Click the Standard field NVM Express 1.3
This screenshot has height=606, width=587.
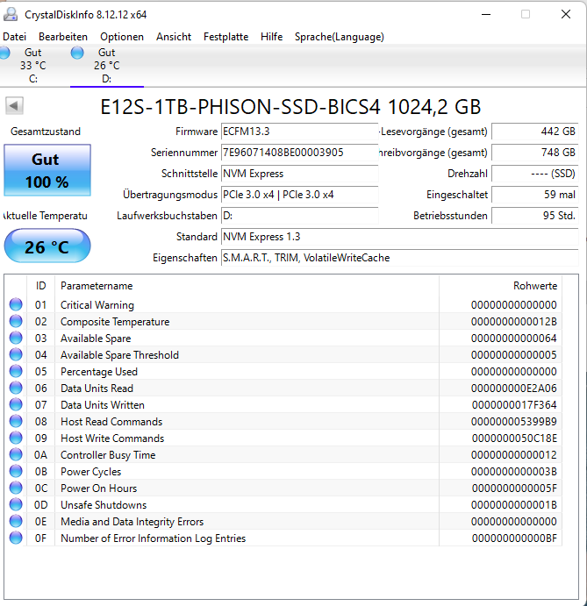click(400, 237)
